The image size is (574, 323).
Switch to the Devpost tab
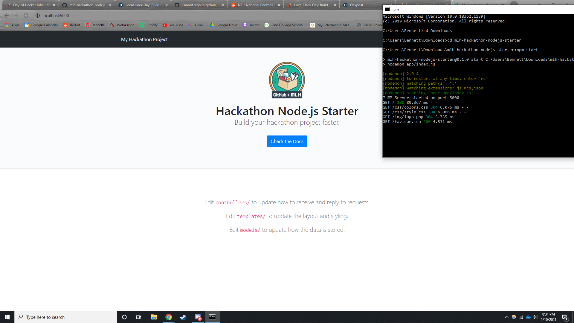(356, 5)
